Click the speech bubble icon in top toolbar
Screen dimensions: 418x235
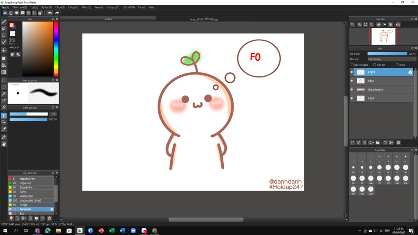pos(17,13)
